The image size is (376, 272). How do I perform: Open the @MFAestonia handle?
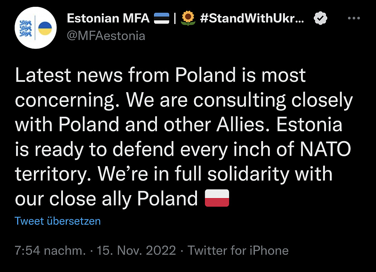(106, 36)
